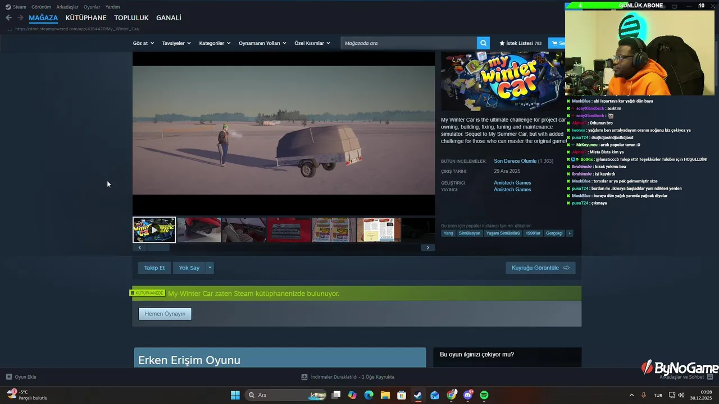Expand the Tavsiyeler dropdown
The width and height of the screenshot is (719, 404).
pos(176,43)
